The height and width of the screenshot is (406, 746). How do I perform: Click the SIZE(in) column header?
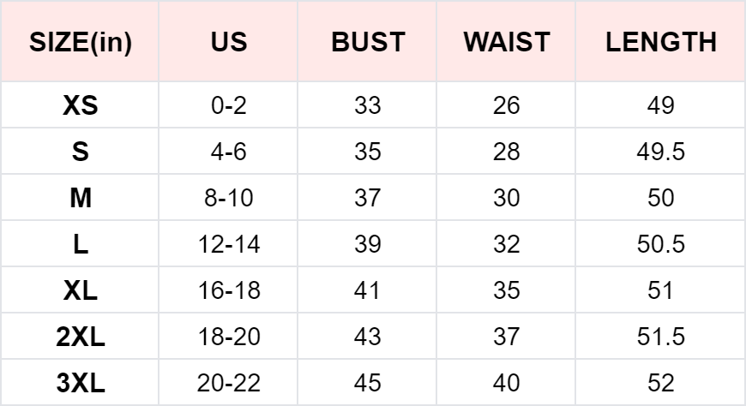point(81,43)
